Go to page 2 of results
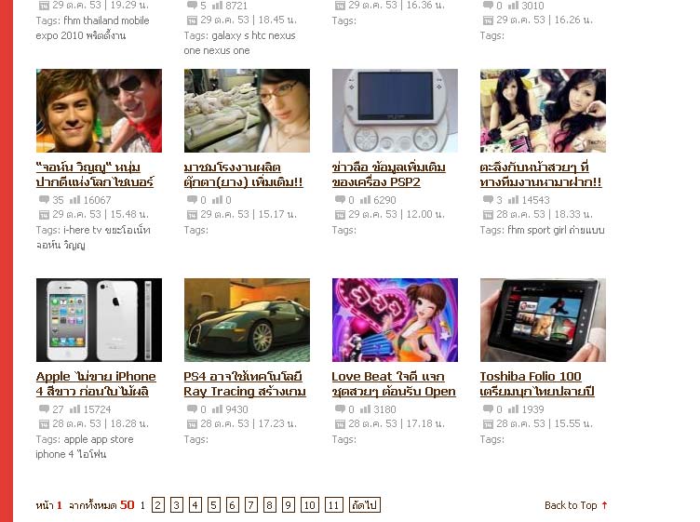 click(158, 505)
